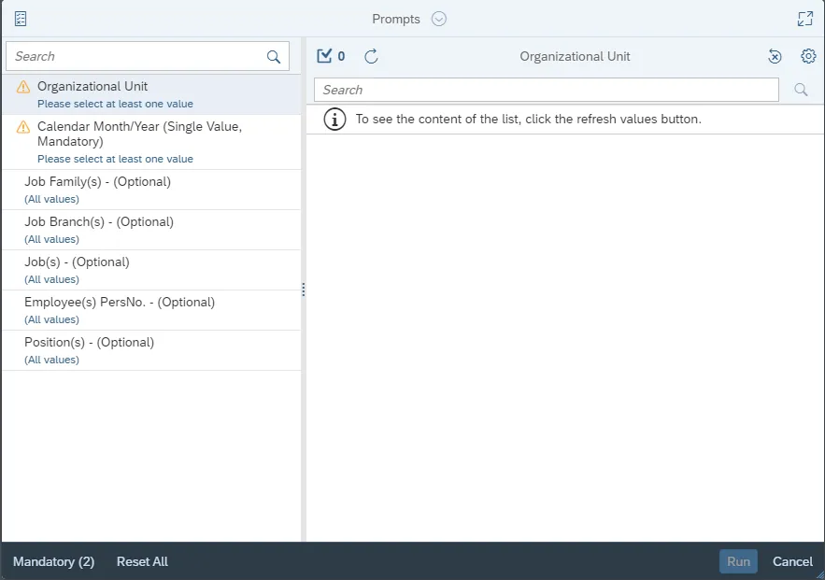825x580 pixels.
Task: Refresh the Organizational Unit values list
Action: coord(371,56)
